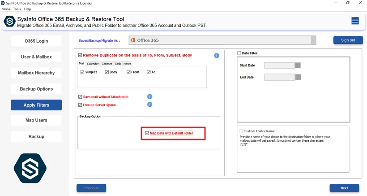Click the Sign out button
Viewport: 367px width, 196px height.
348,40
